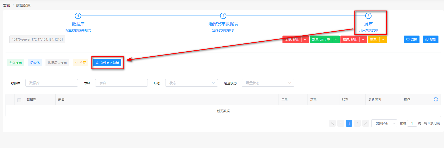Click the 文件导入数据 upload button
The height and width of the screenshot is (148, 444).
click(x=107, y=63)
